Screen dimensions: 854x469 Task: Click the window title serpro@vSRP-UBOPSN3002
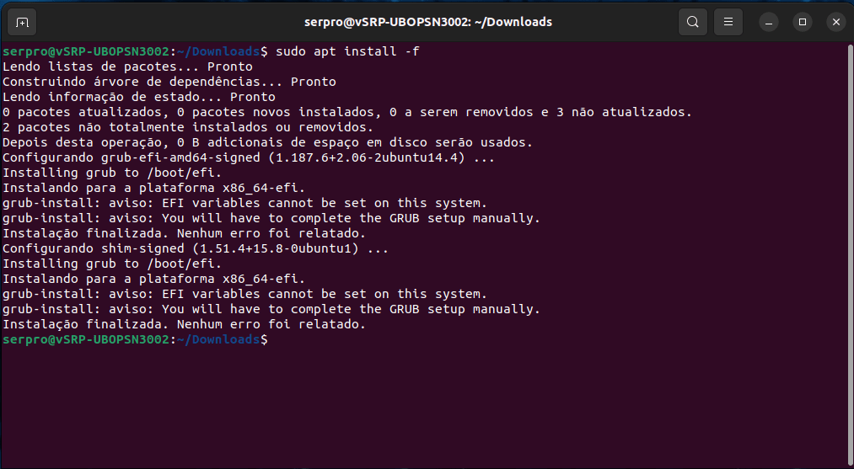click(427, 22)
